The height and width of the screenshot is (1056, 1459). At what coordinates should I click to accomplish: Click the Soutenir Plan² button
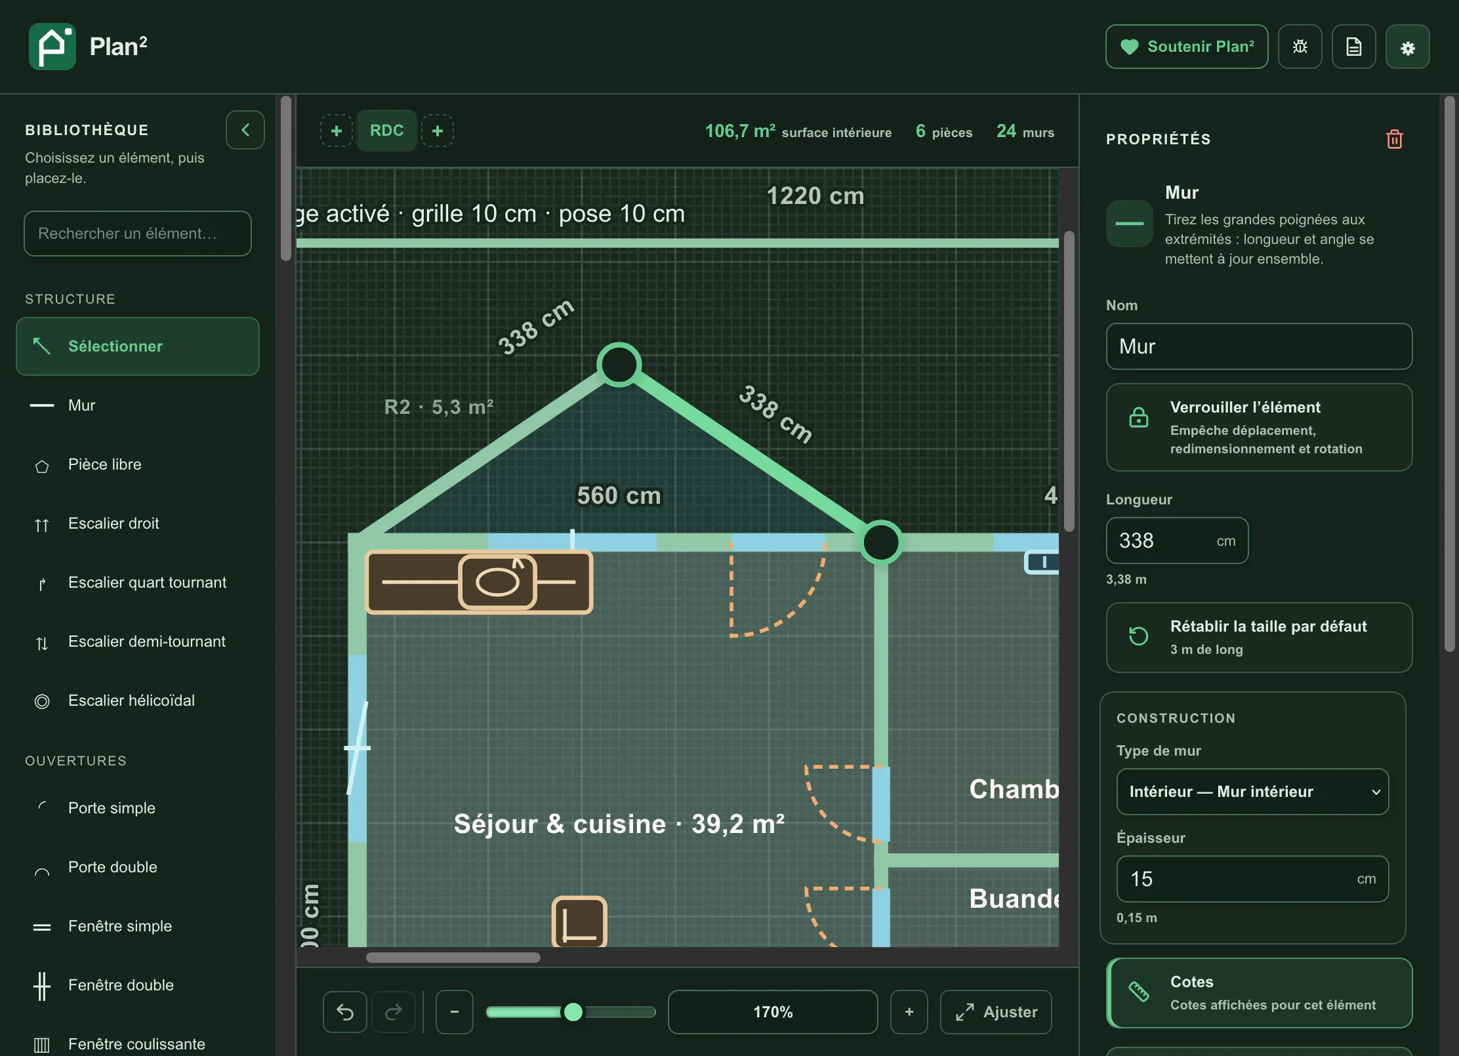1187,47
